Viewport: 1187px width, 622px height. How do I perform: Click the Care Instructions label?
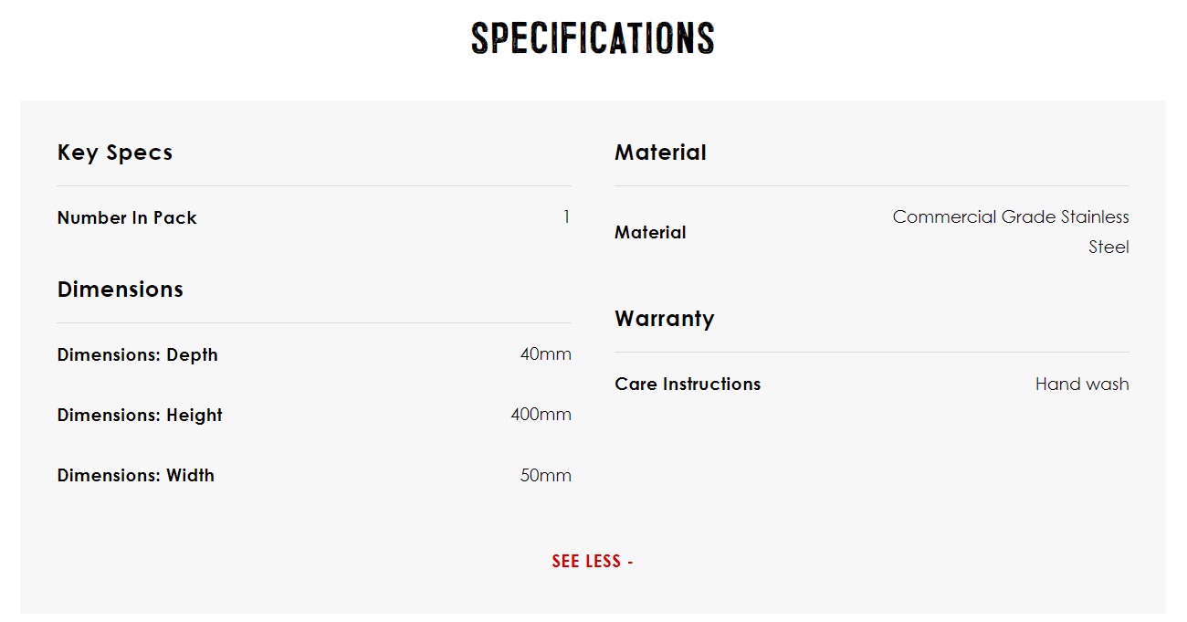(x=688, y=384)
